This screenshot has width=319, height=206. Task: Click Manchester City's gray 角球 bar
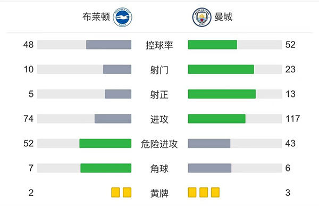click(x=209, y=168)
